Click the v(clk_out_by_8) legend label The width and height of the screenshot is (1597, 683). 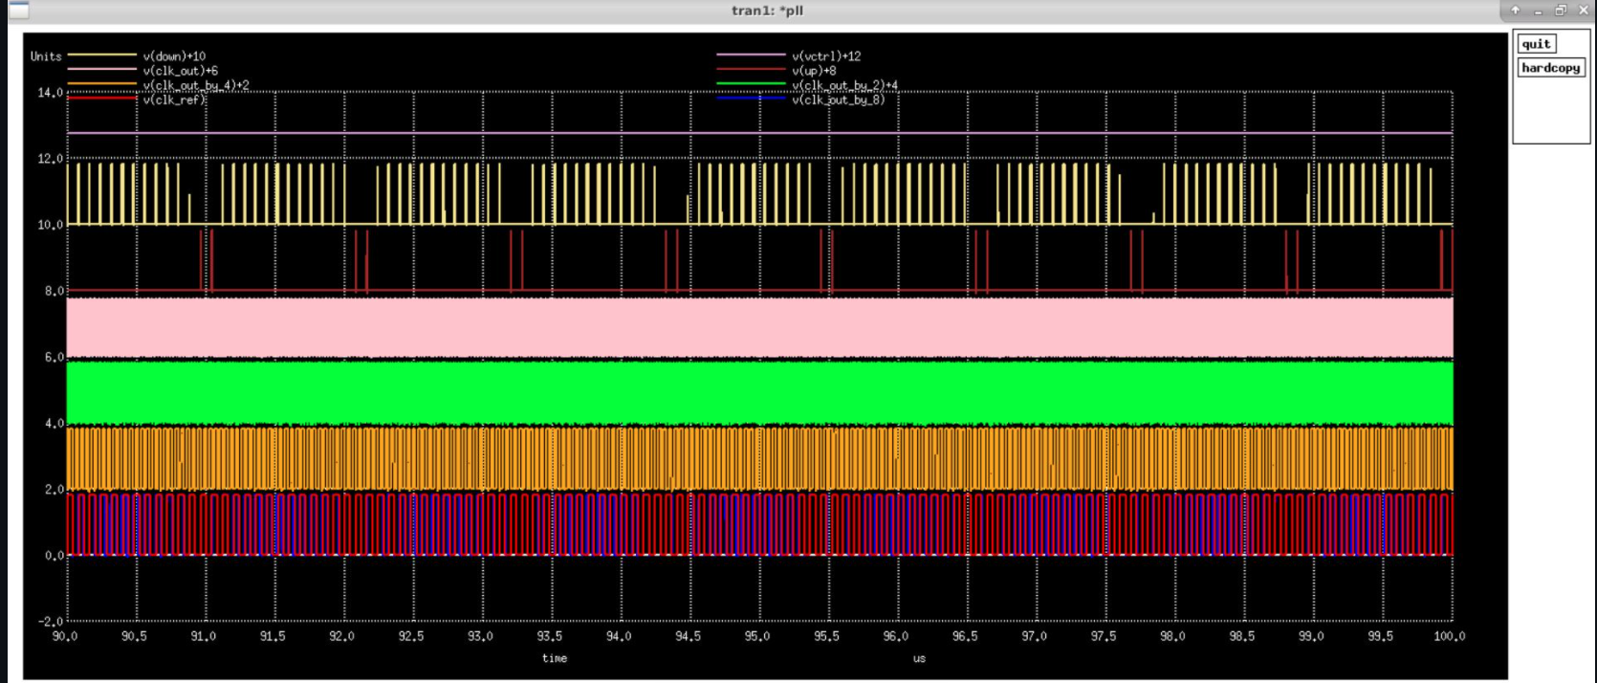pos(838,99)
